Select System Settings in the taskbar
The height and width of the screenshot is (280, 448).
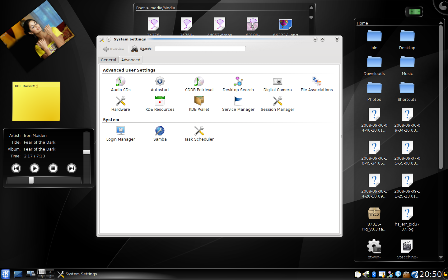(77, 274)
